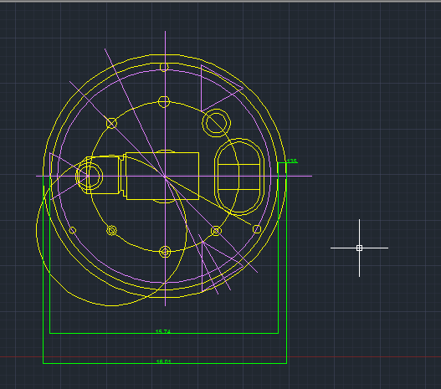Select the green dimension text 135
Image resolution: width=441 pixels, height=389 pixels.
(292, 161)
